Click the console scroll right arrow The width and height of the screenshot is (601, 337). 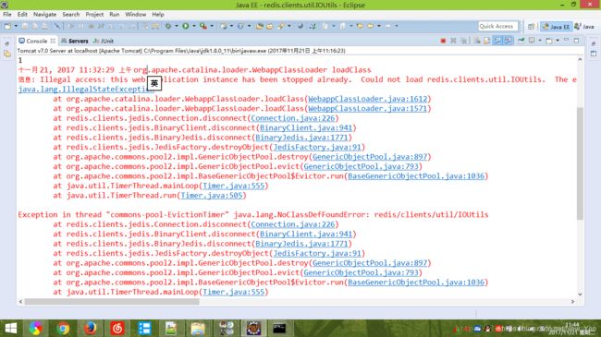(x=572, y=301)
